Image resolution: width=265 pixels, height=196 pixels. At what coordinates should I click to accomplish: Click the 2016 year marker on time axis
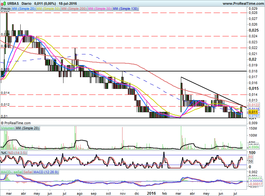[x=150, y=192]
